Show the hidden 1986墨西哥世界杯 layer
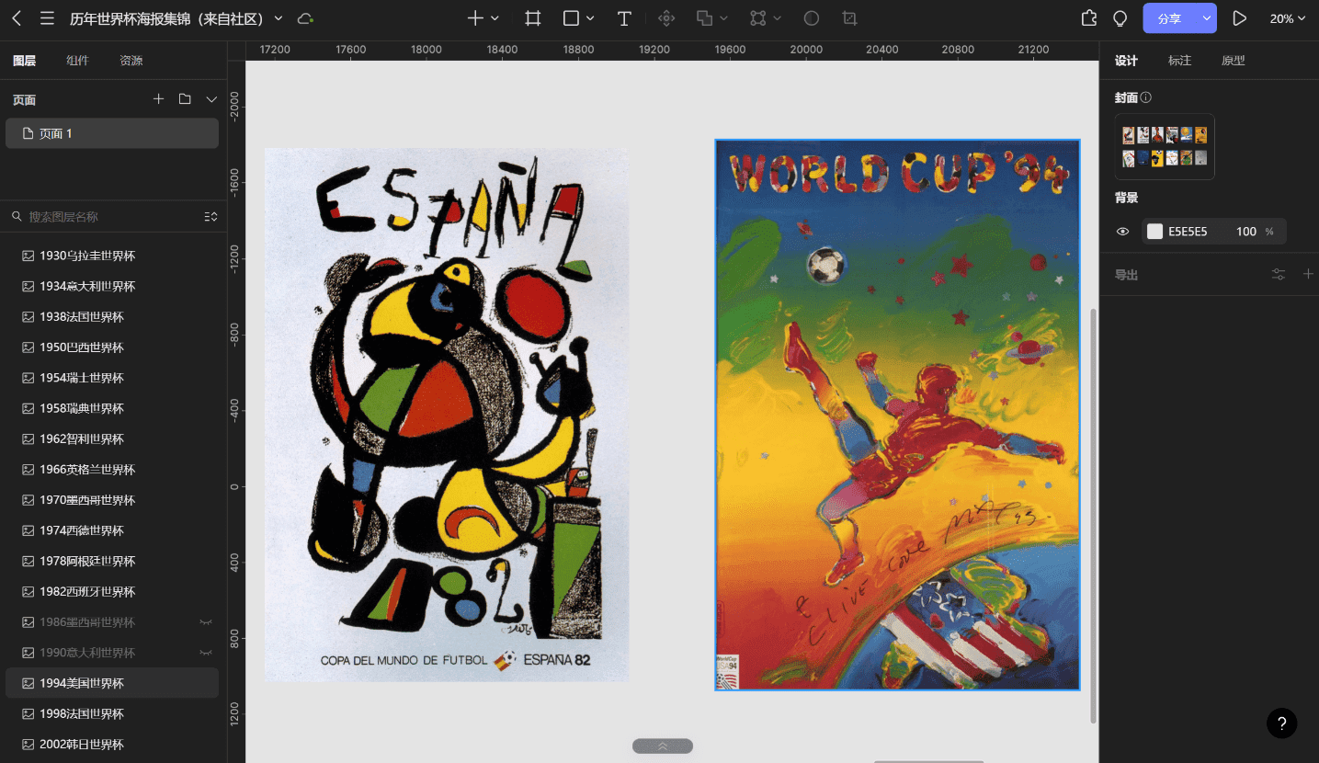Screen dimensions: 1319x763 tap(206, 622)
